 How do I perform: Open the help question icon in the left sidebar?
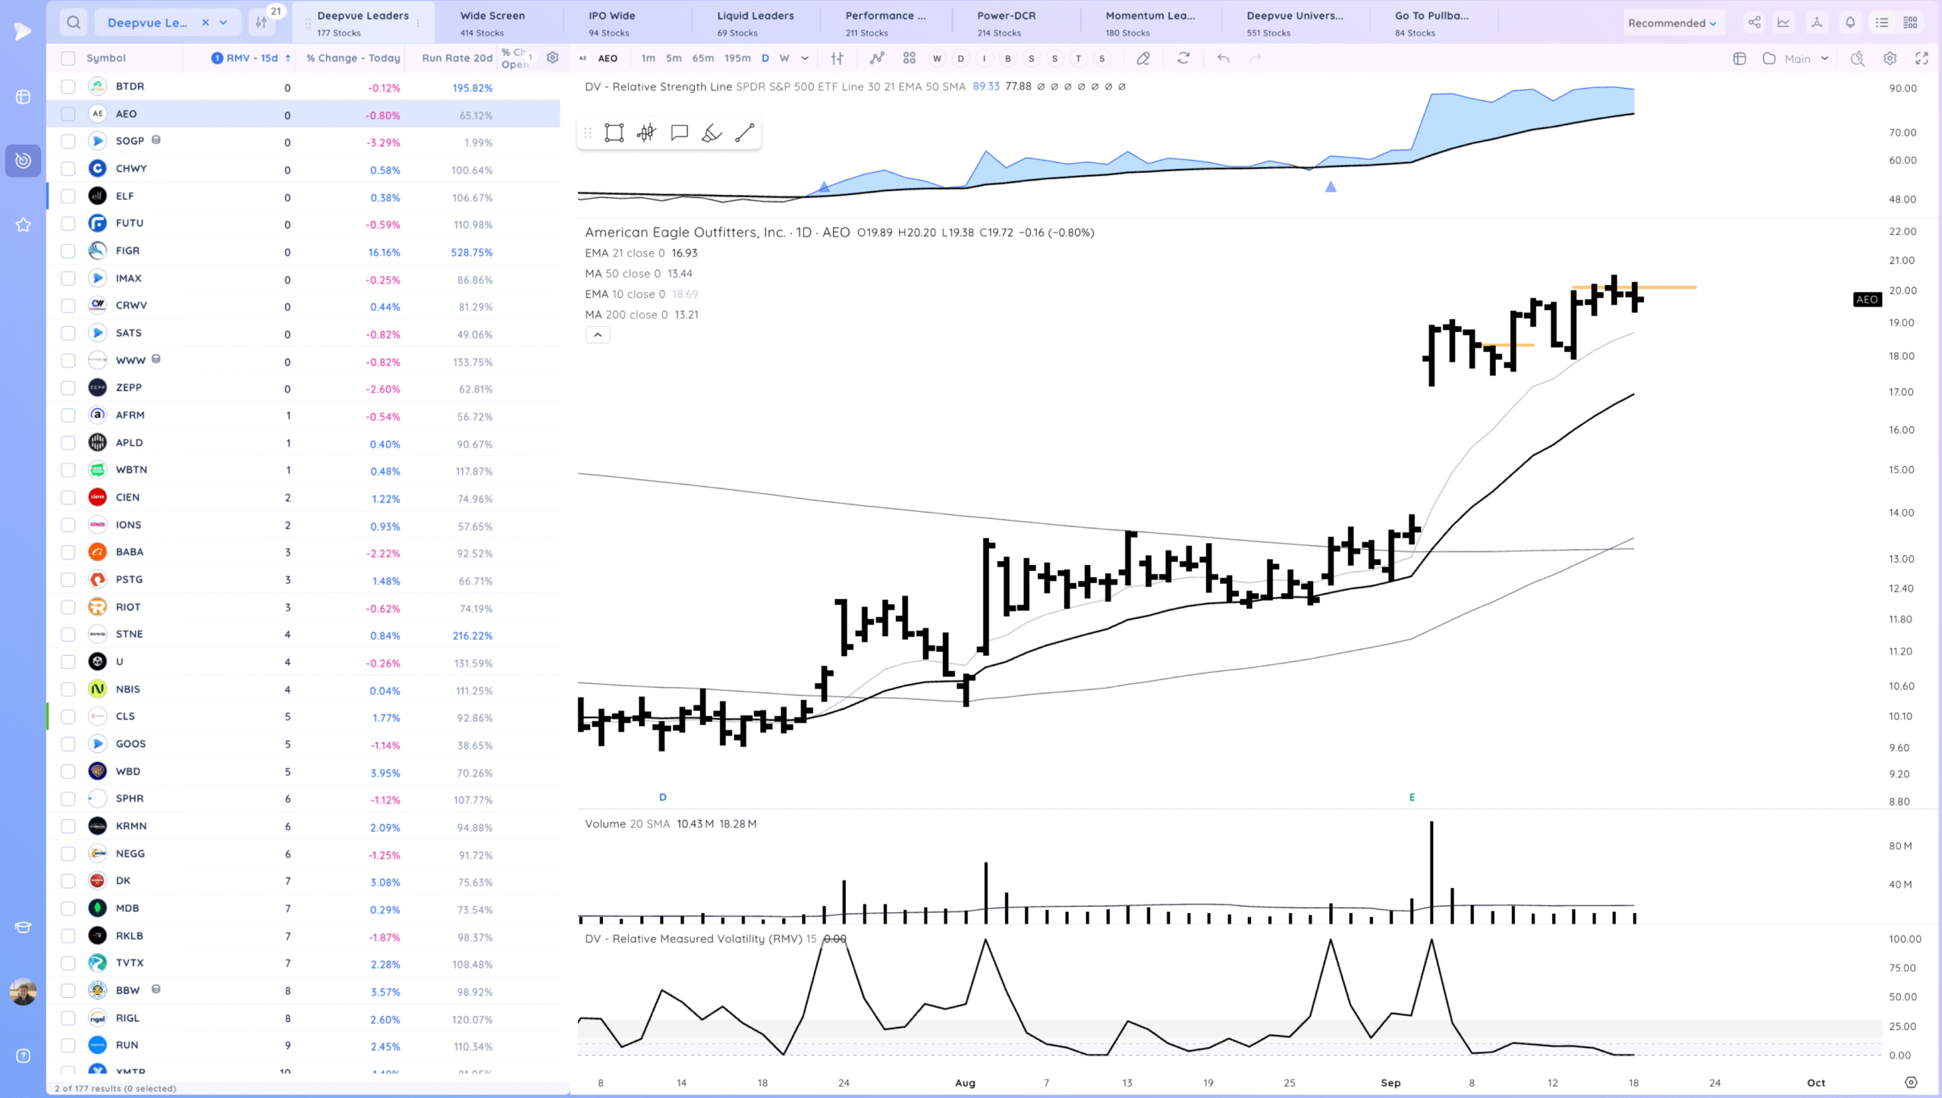[x=23, y=1056]
